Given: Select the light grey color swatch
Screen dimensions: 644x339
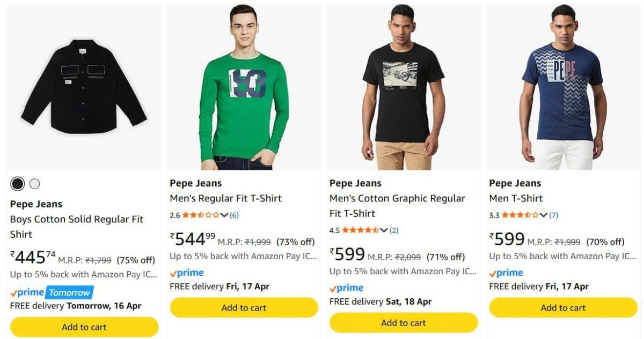Looking at the screenshot, I should pyautogui.click(x=34, y=184).
